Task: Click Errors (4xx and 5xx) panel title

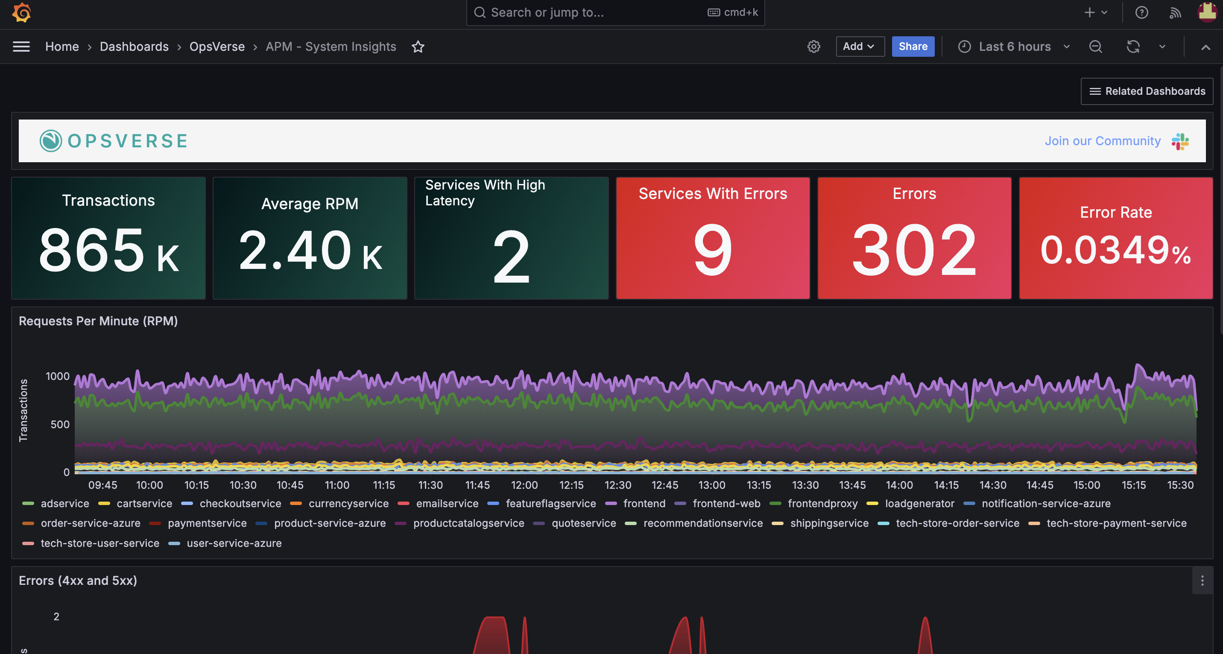Action: [x=78, y=581]
